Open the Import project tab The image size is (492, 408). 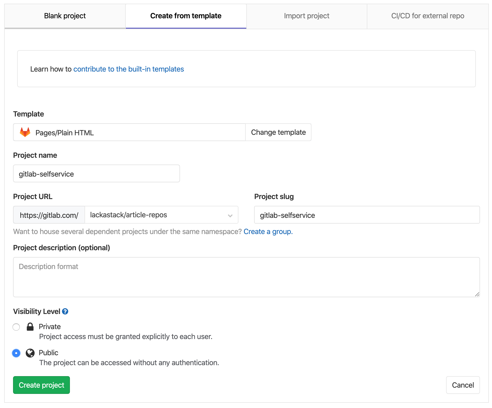click(307, 16)
